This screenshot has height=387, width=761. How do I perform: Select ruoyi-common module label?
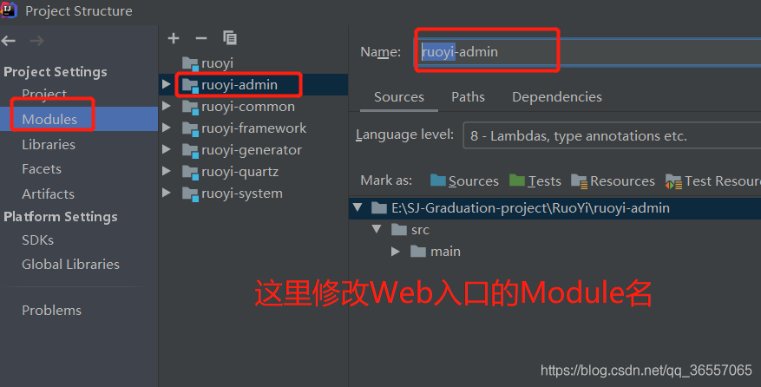[248, 107]
